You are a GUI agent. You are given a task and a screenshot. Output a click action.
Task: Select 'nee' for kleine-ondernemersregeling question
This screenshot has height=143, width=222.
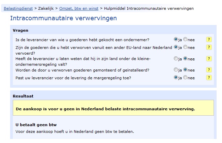click(x=185, y=58)
